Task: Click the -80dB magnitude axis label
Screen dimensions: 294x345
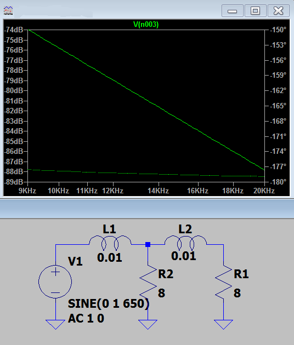Action: pyautogui.click(x=14, y=90)
